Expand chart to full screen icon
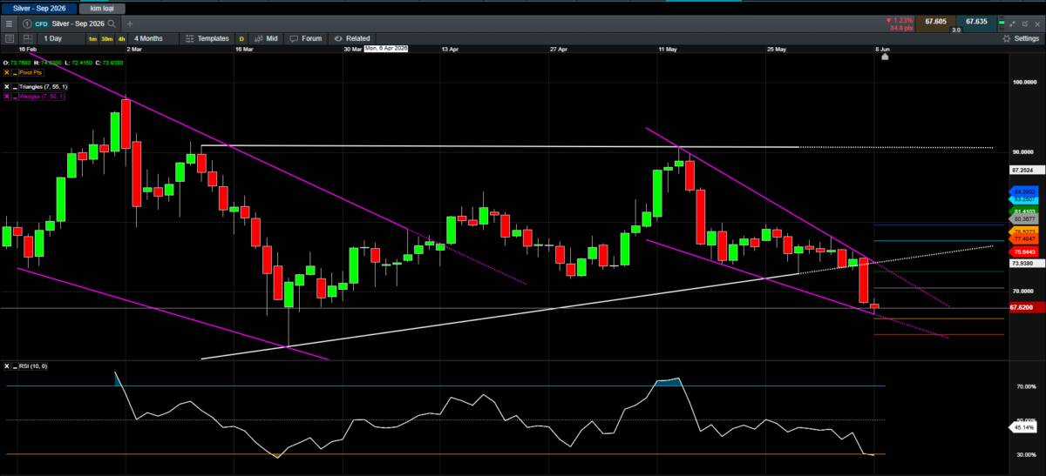Viewport: 1046px width, 476px height. tap(1012, 23)
